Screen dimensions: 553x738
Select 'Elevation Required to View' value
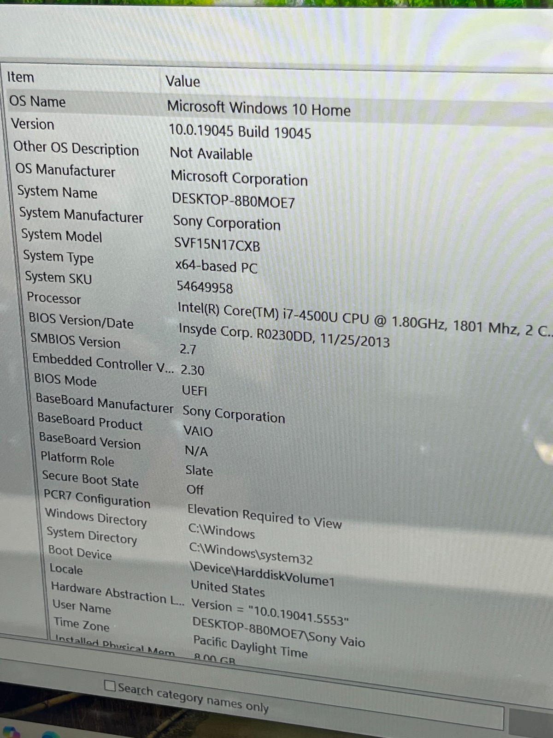[x=265, y=517]
